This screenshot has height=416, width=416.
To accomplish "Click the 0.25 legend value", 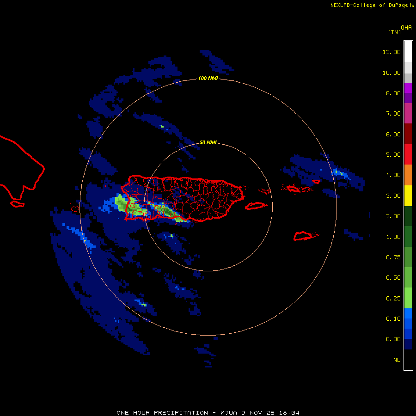I will 393,299.
